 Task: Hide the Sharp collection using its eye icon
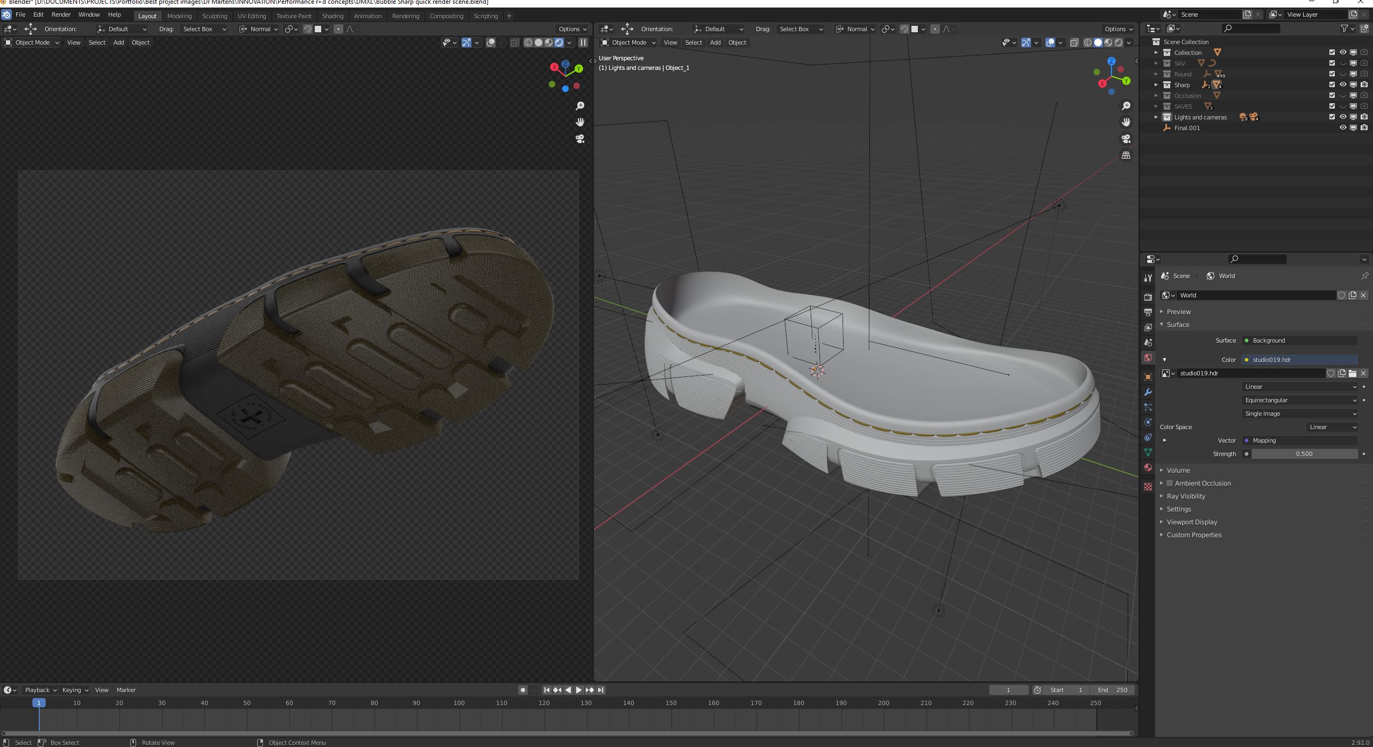pos(1342,85)
